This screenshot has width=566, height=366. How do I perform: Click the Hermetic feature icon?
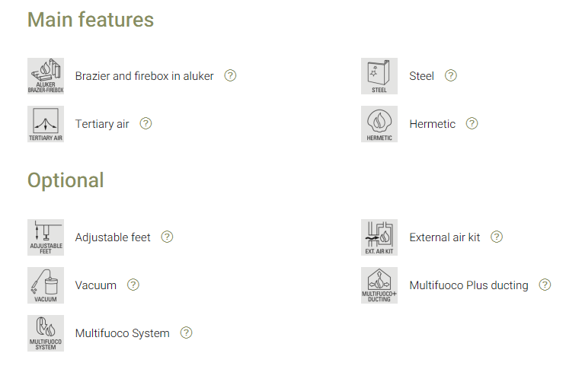pos(379,124)
